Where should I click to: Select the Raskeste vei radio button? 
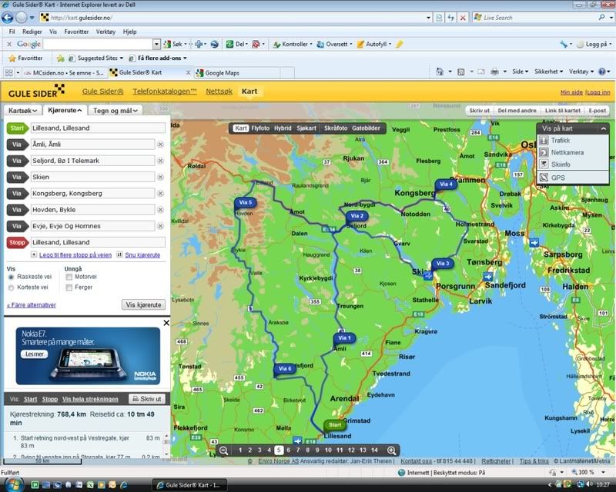coord(11,277)
